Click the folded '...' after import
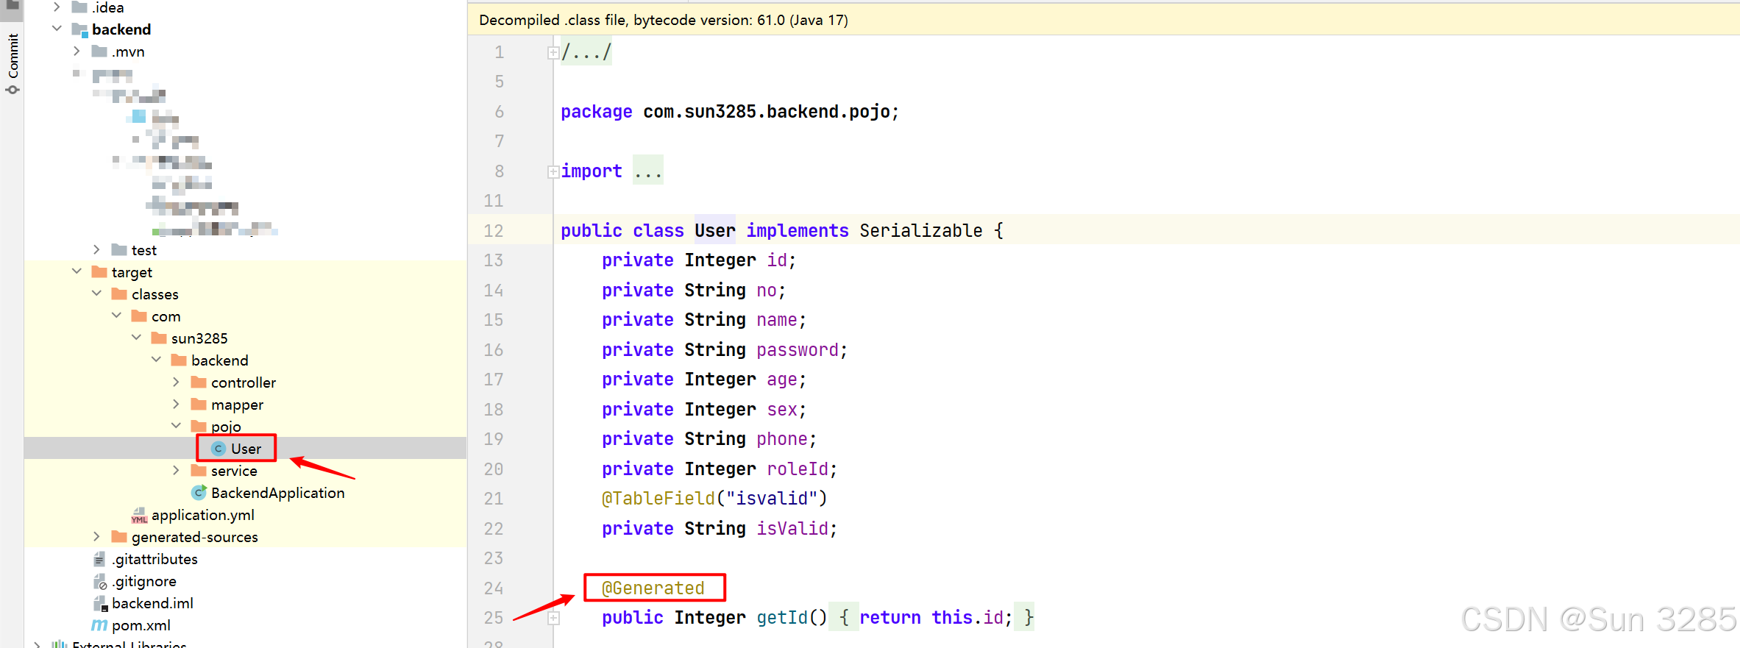Screen dimensions: 1740x648 pyautogui.click(x=648, y=171)
